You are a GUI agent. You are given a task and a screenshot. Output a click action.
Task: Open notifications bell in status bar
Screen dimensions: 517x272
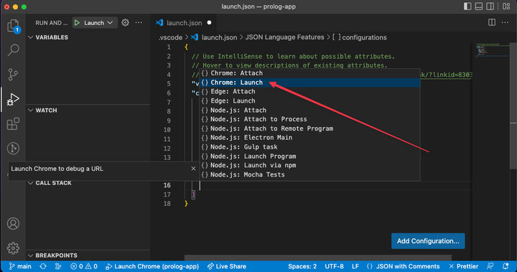coord(505,266)
